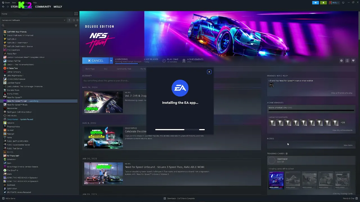360x202 pixels.
Task: Click the trading cards help question mark
Action: click(287, 154)
